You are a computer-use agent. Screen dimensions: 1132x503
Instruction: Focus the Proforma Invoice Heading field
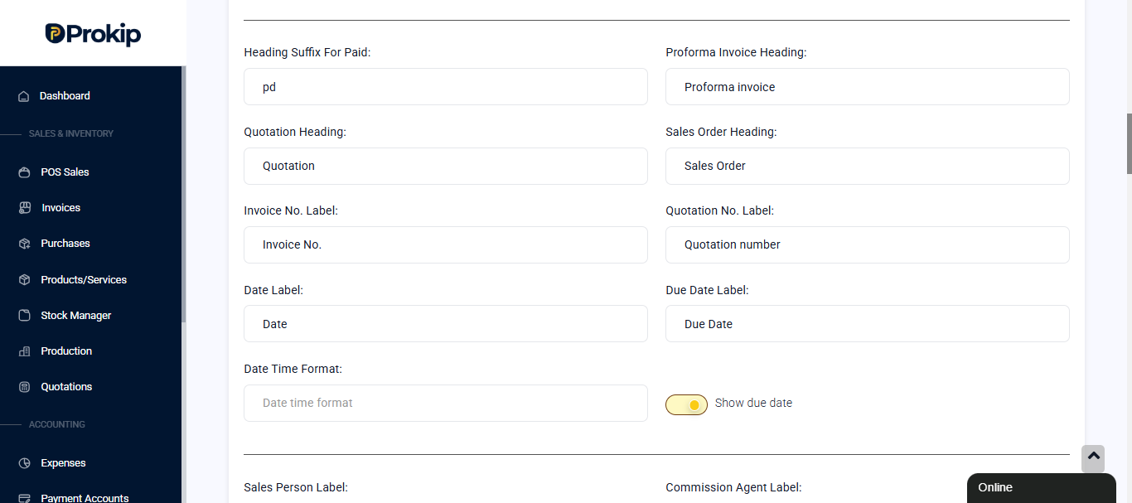[868, 86]
